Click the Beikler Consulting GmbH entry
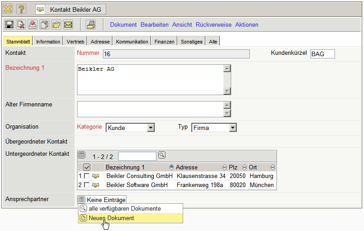This screenshot has height=231, width=364. 139,176
